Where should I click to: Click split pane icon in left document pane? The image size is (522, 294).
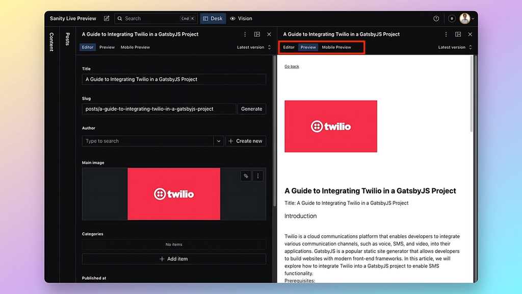pos(257,34)
